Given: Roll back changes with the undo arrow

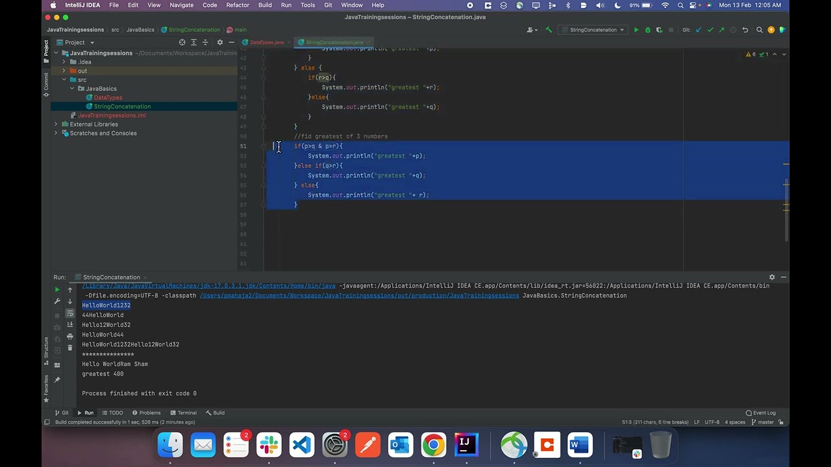Looking at the screenshot, I should point(745,30).
